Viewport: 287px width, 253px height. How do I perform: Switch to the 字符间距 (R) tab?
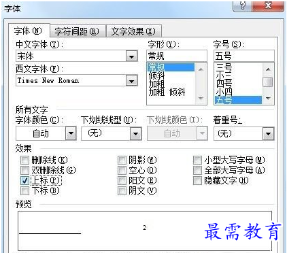tap(78, 31)
